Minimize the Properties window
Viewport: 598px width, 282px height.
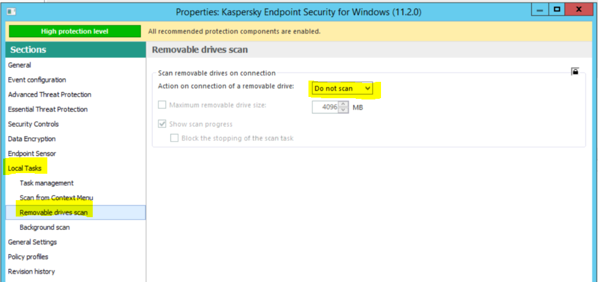click(539, 10)
